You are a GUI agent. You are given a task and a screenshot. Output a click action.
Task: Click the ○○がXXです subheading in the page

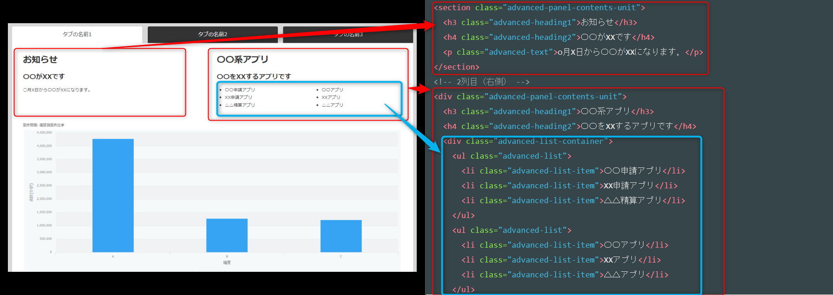click(x=44, y=76)
